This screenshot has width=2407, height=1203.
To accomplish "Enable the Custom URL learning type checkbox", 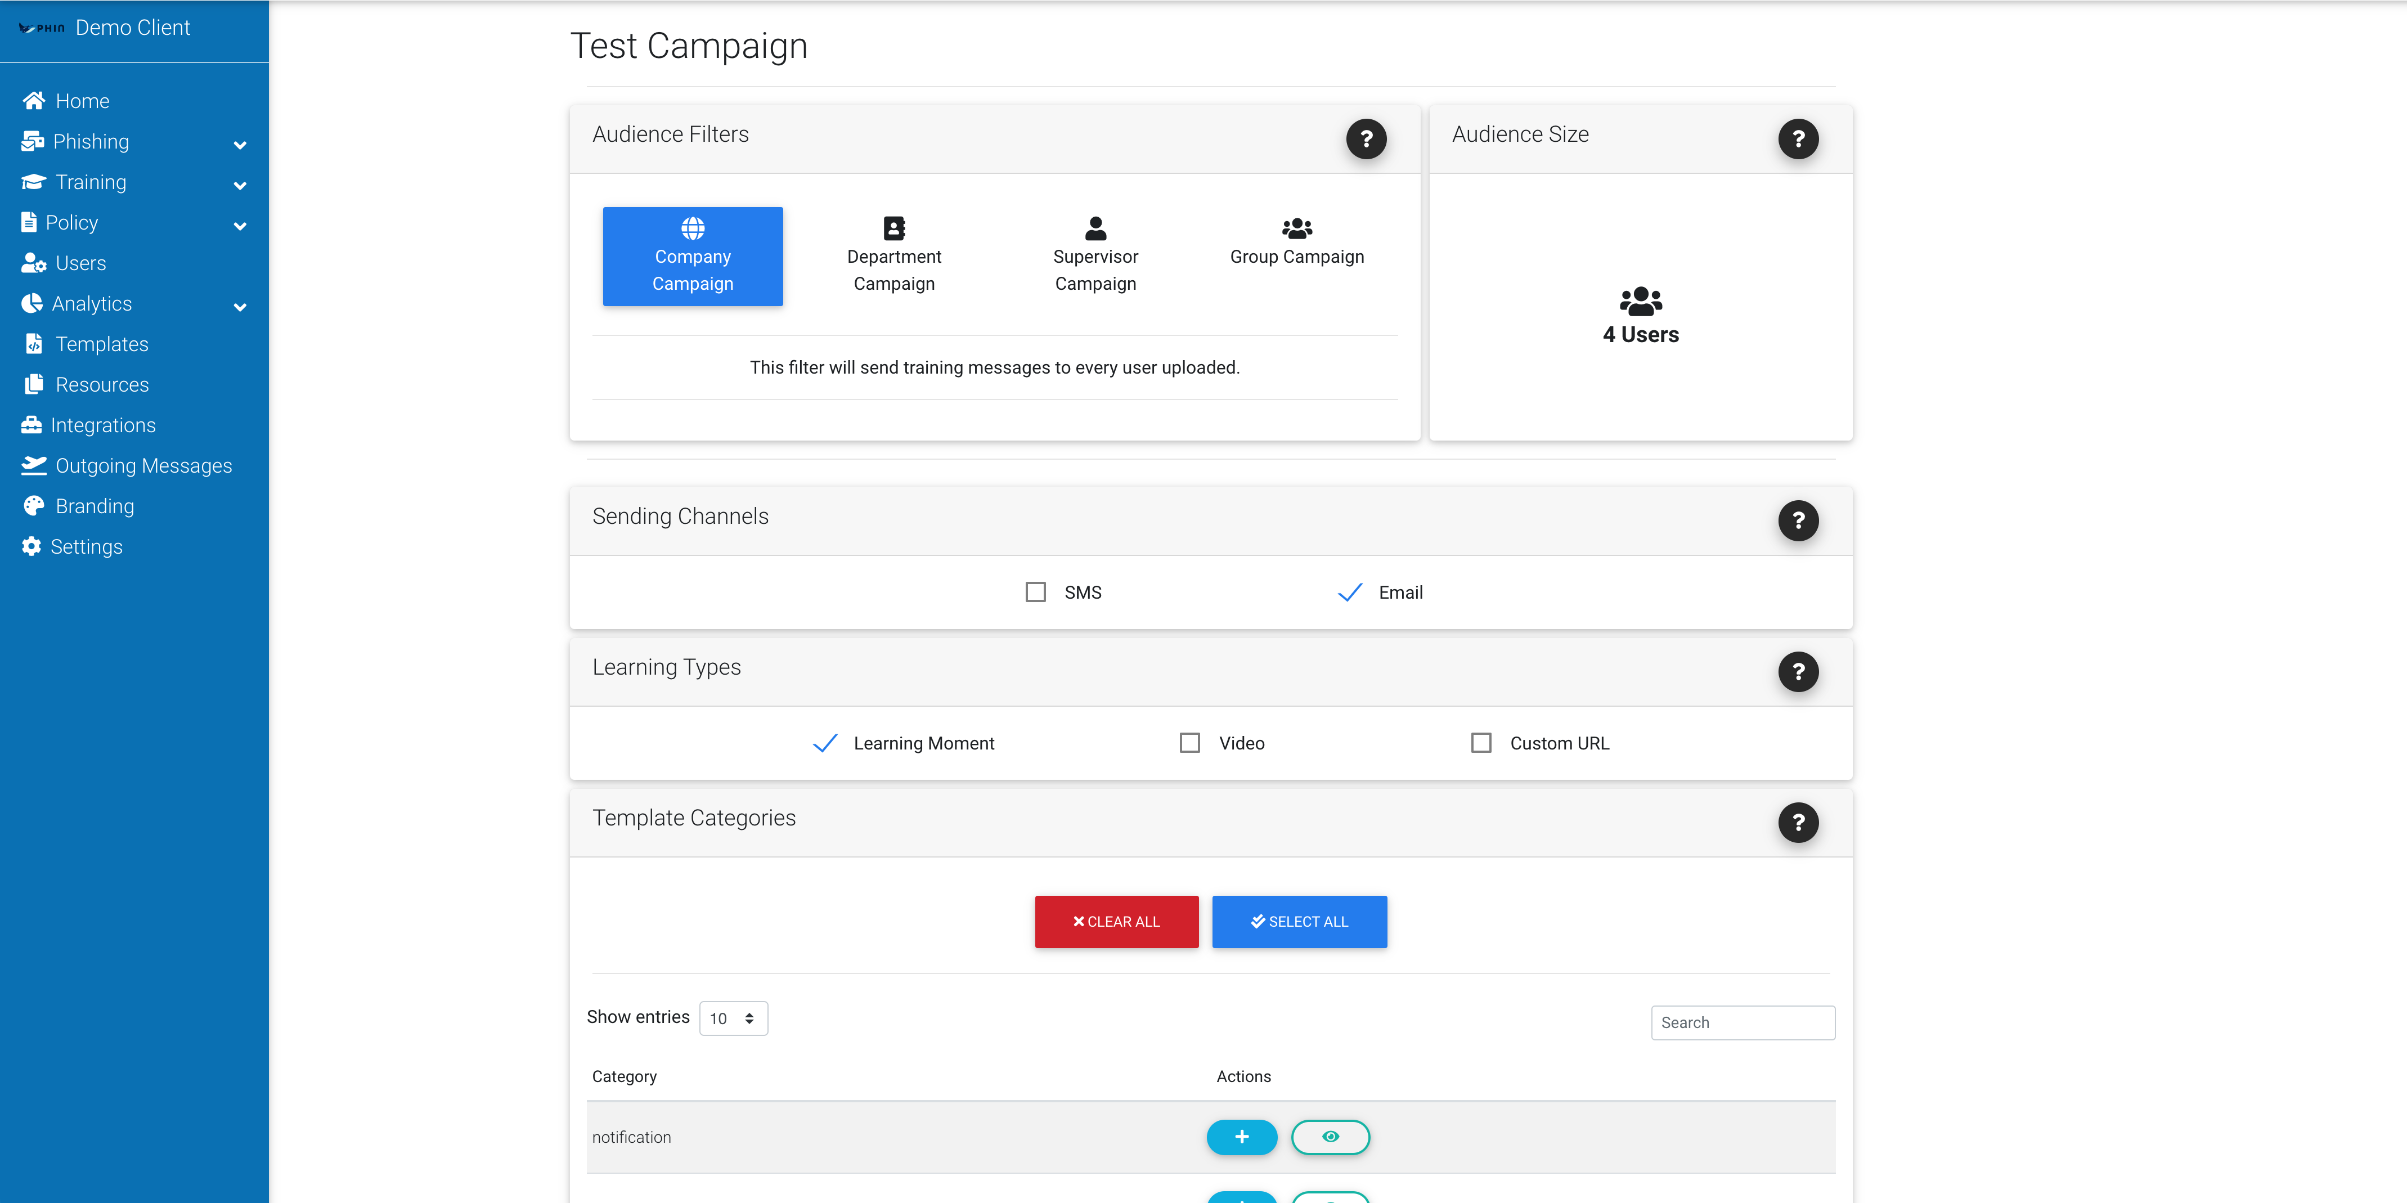I will coord(1481,743).
